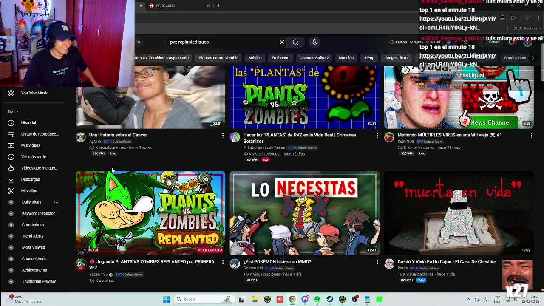544x306 pixels.
Task: Open Gomeruchi channel avatar
Action: click(235, 263)
